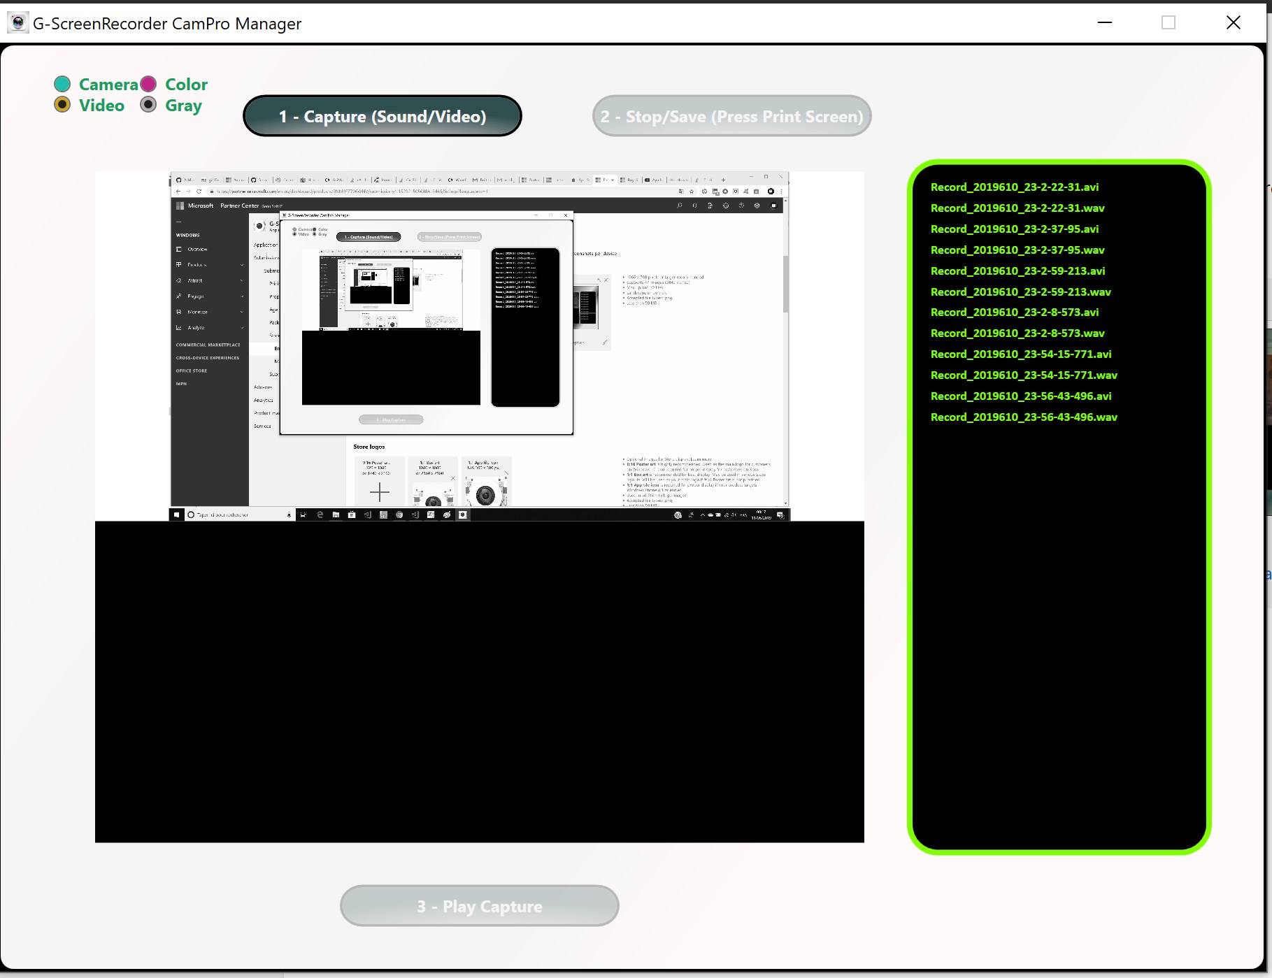Open Record_2019610_23-54-15-771.avi recording

[1021, 354]
